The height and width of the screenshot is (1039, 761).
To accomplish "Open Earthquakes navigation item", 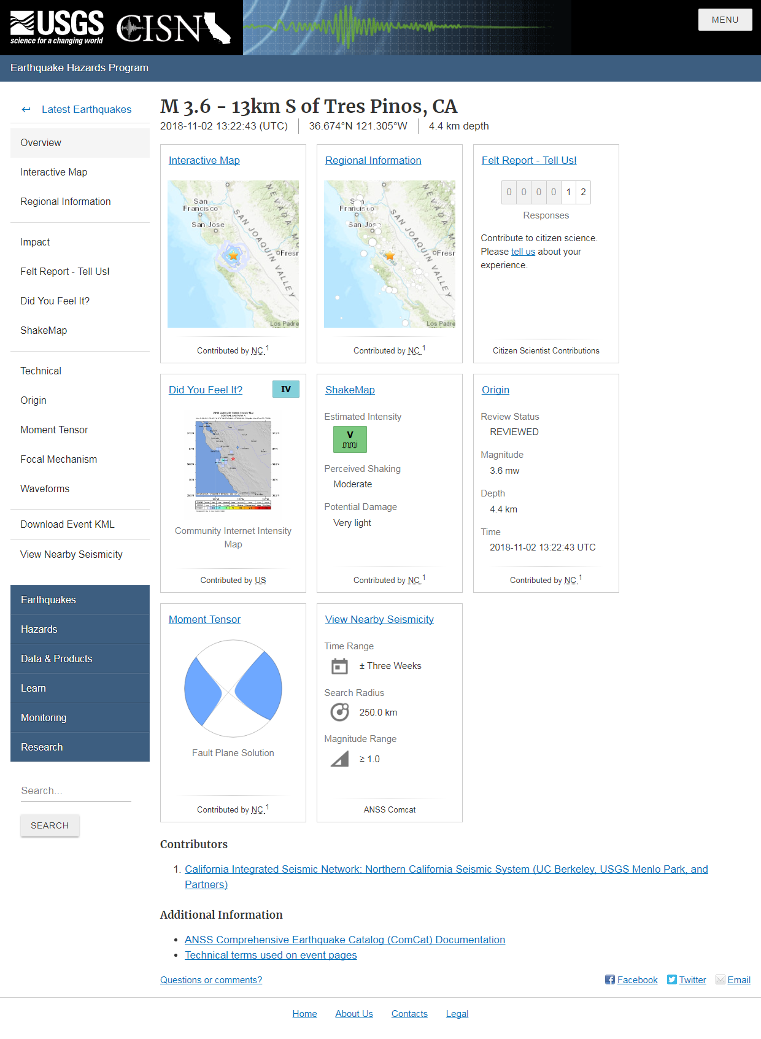I will click(x=80, y=600).
